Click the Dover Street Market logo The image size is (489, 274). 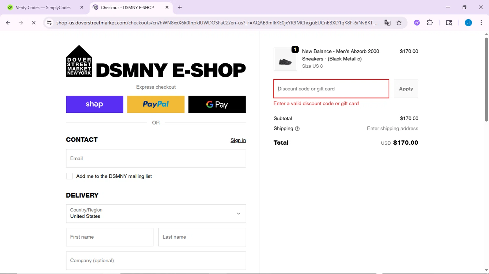click(156, 61)
